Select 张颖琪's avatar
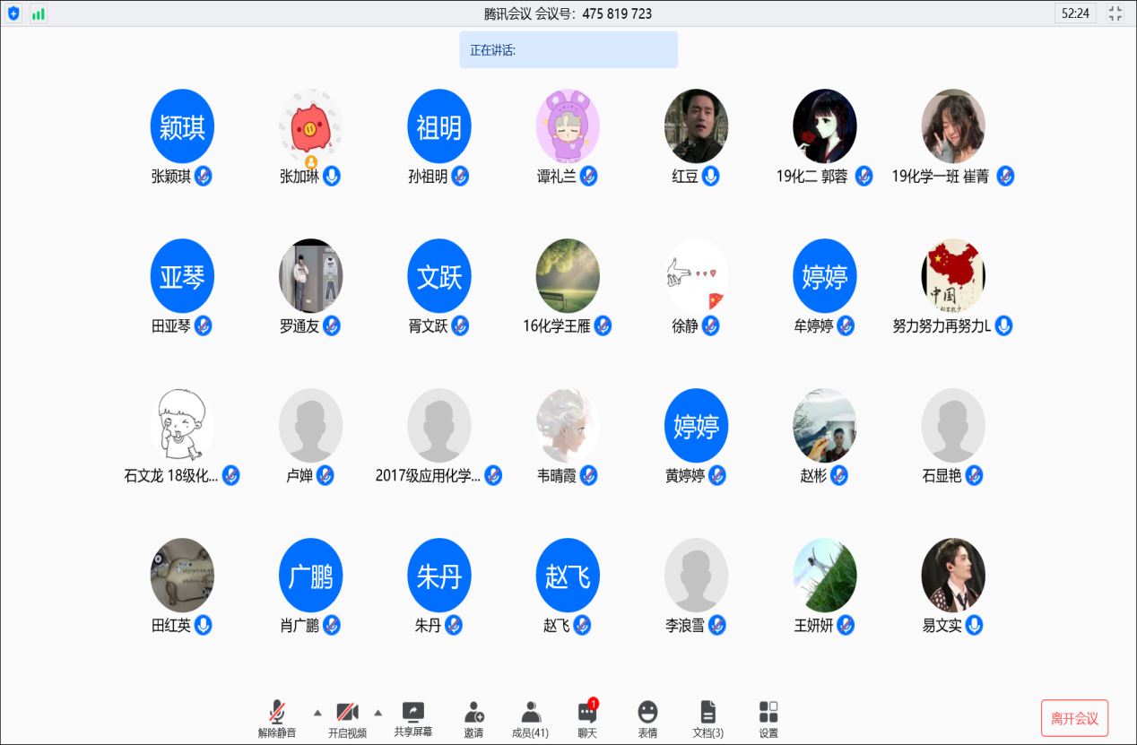 (182, 126)
